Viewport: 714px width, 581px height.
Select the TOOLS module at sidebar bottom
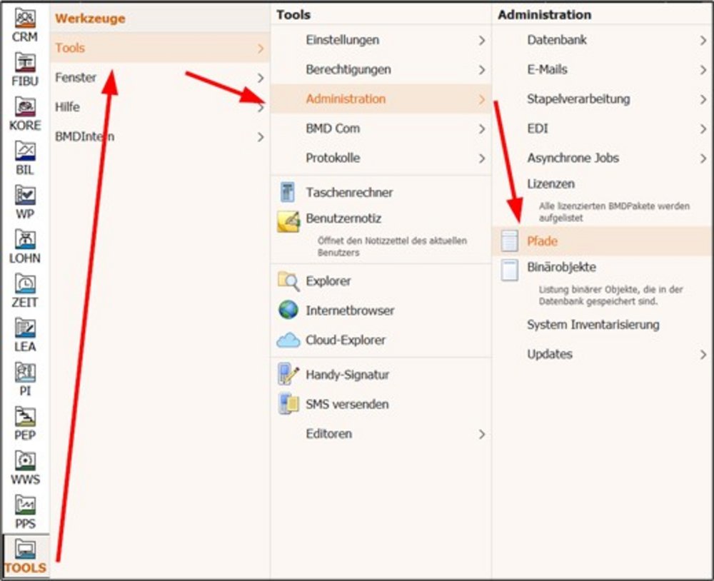(x=25, y=557)
